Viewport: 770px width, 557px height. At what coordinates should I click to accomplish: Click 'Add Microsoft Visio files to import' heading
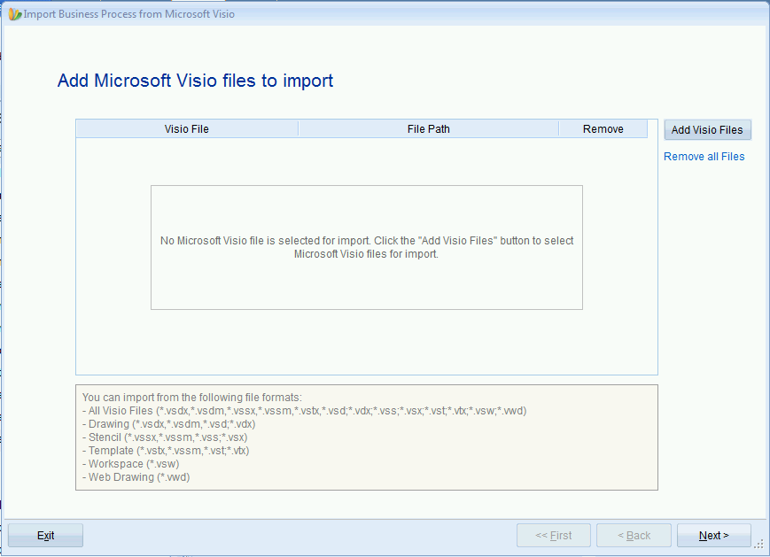pyautogui.click(x=196, y=81)
